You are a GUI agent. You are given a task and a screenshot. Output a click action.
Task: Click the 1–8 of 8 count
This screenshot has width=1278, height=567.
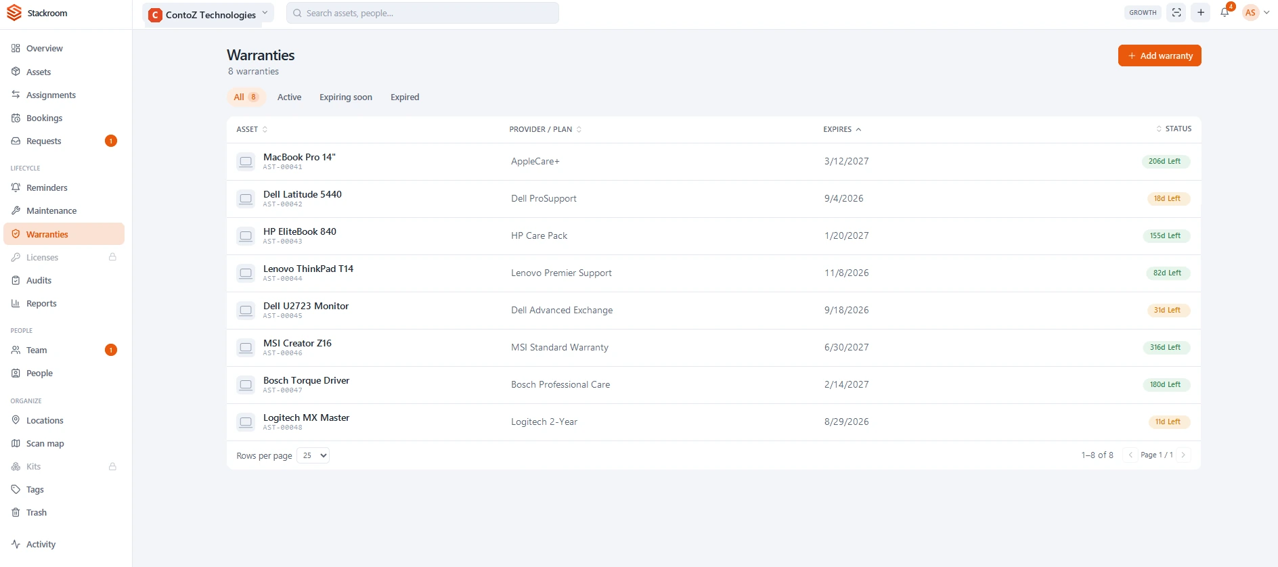[x=1097, y=455]
